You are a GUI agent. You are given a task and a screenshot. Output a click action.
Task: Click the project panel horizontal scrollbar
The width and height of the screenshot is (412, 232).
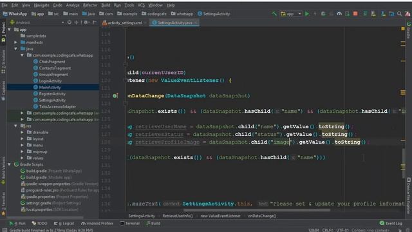tap(45, 218)
